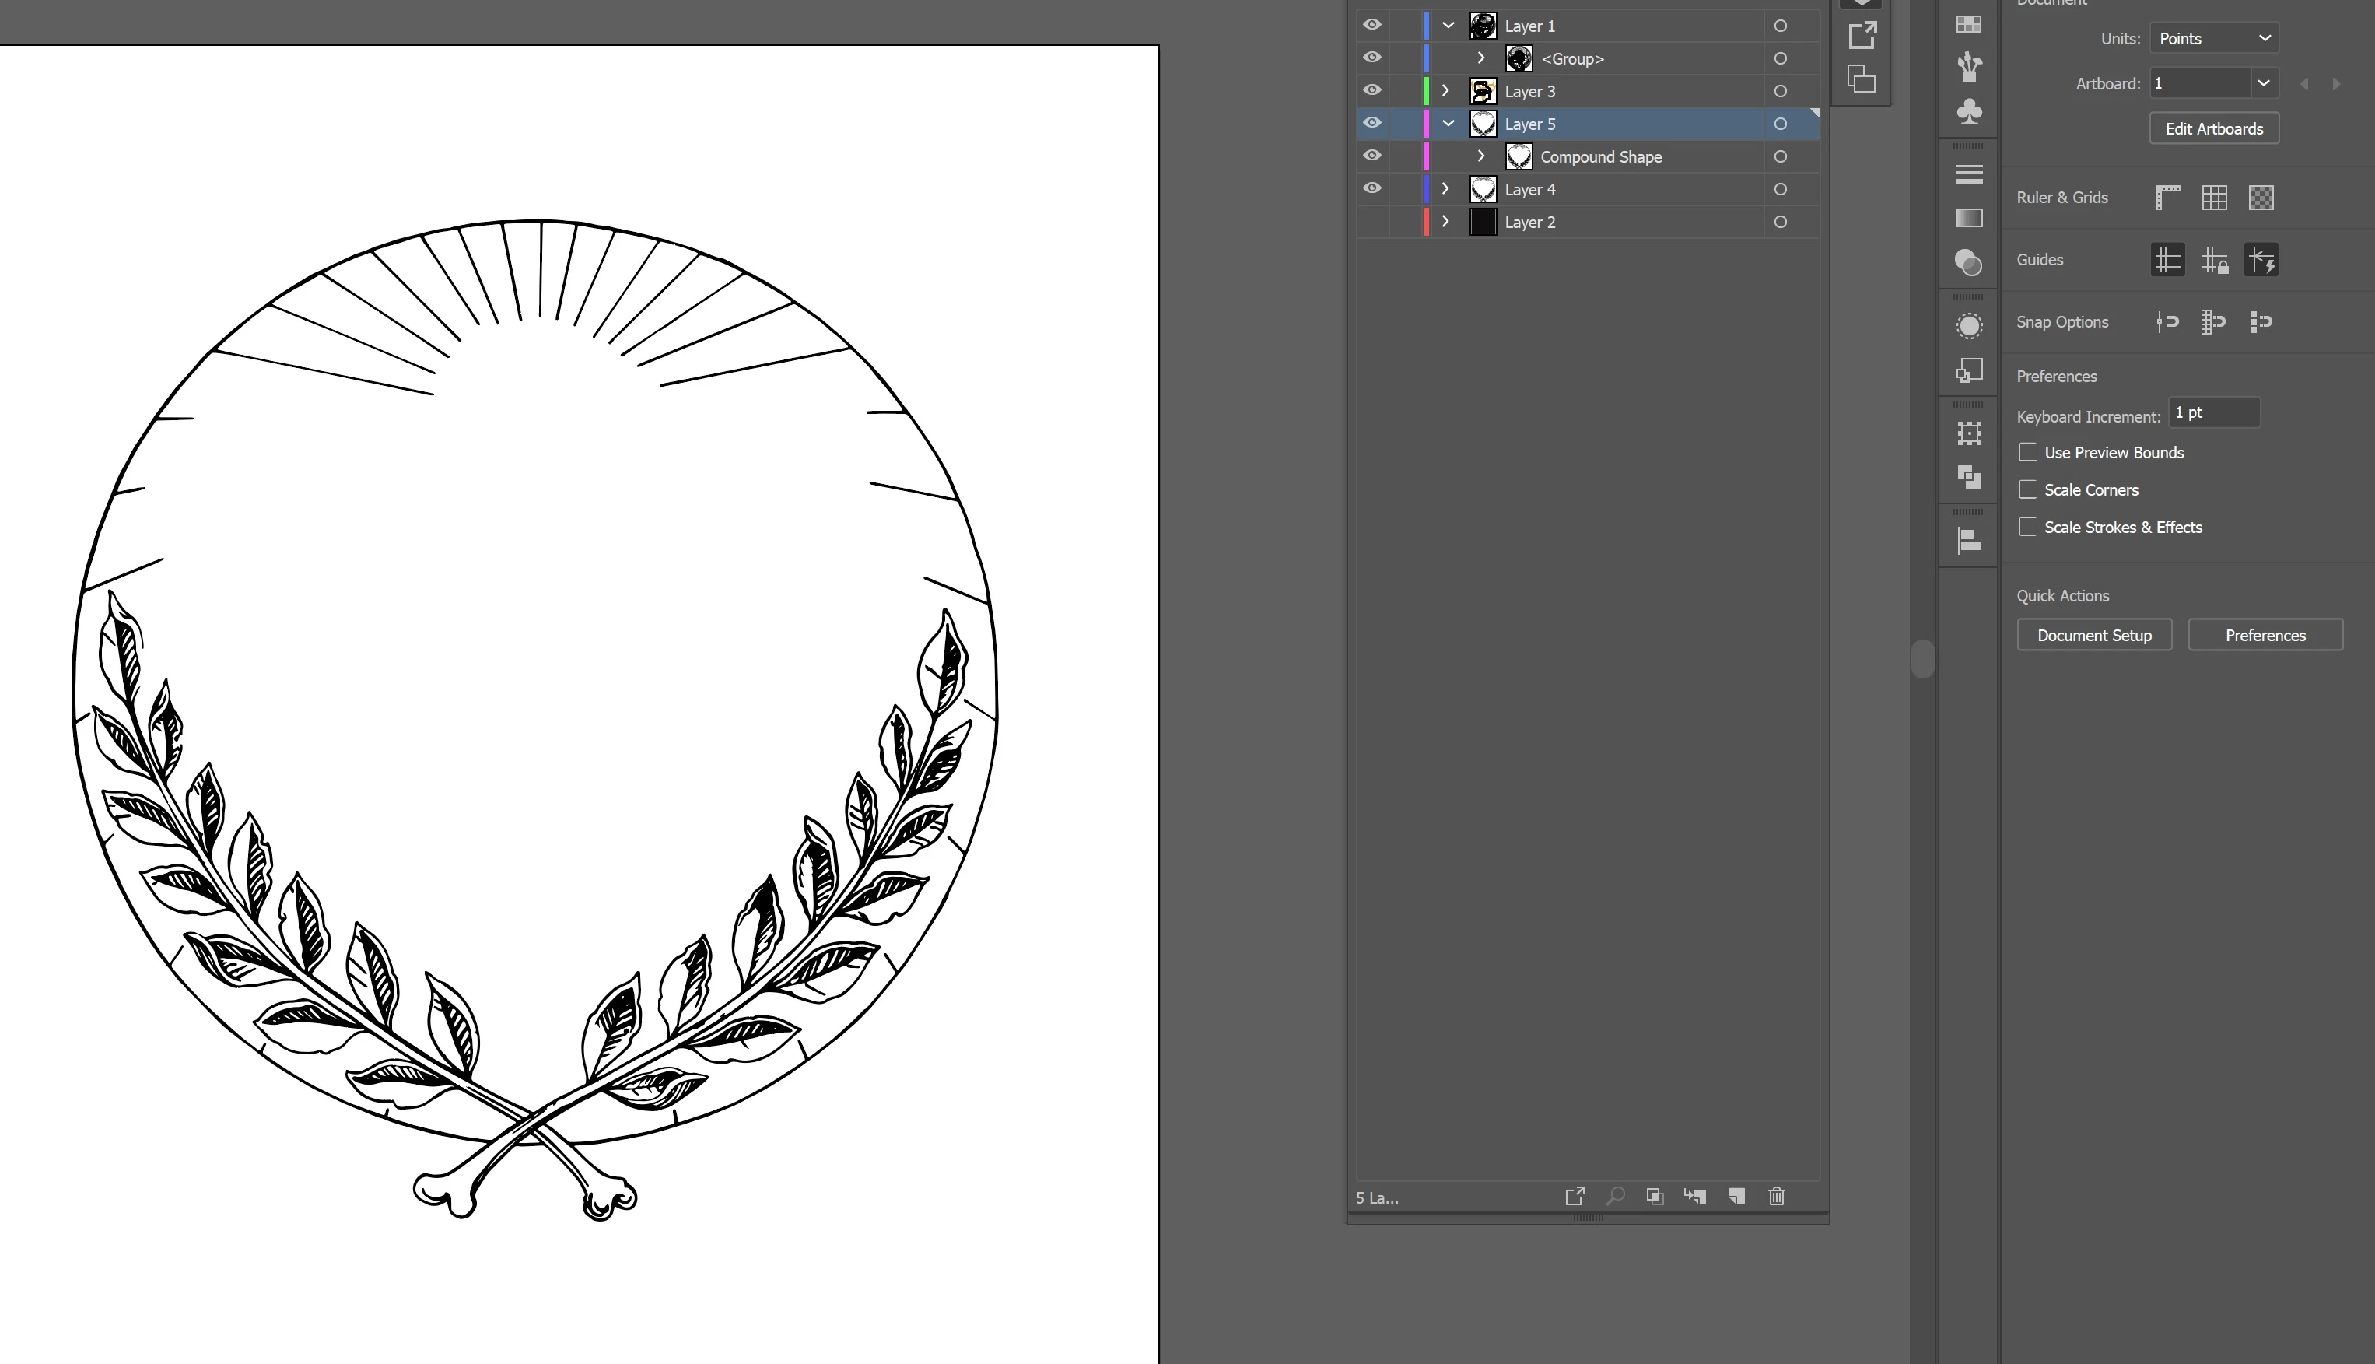
Task: Enable the Use Preview Bounds checkbox
Action: [2027, 453]
